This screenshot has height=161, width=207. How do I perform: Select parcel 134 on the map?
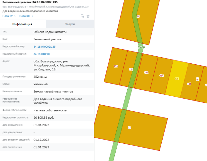pos(161,76)
